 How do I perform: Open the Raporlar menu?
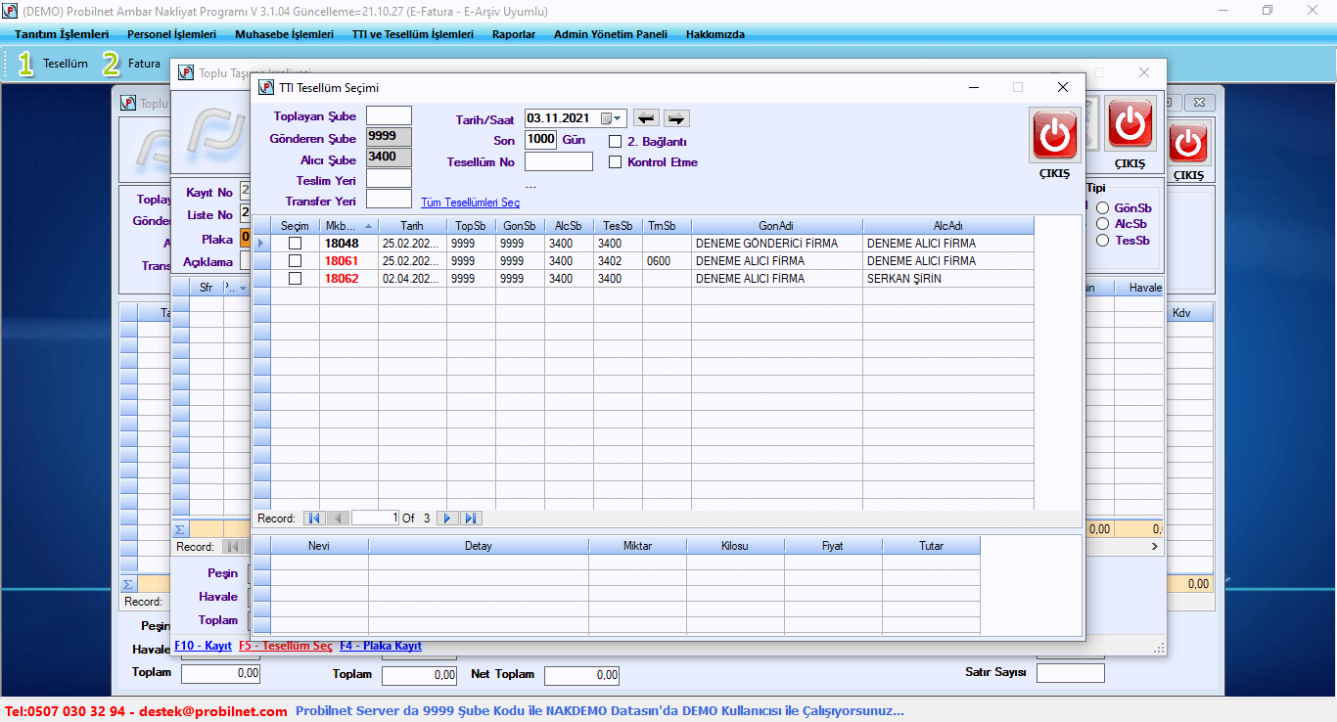tap(513, 34)
